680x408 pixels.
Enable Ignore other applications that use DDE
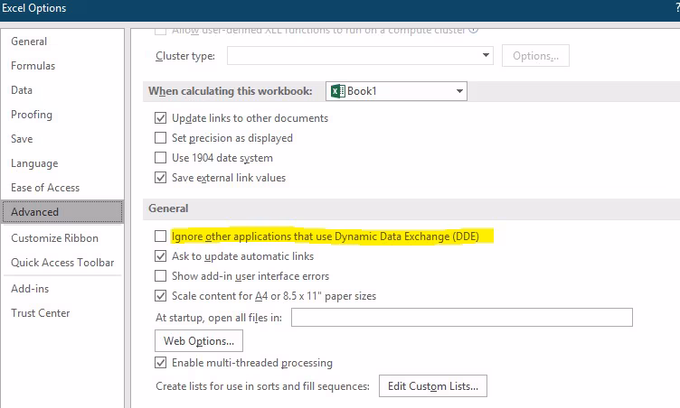[161, 236]
